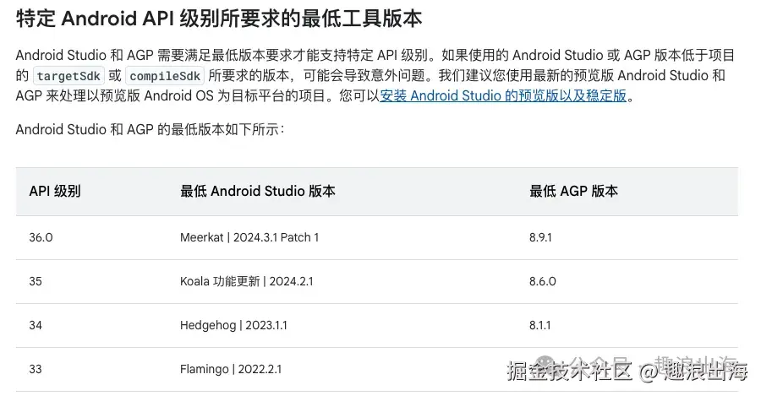
Task: Click the 'Koala 功能更新 | 2024.2.1' cell
Action: tap(247, 282)
